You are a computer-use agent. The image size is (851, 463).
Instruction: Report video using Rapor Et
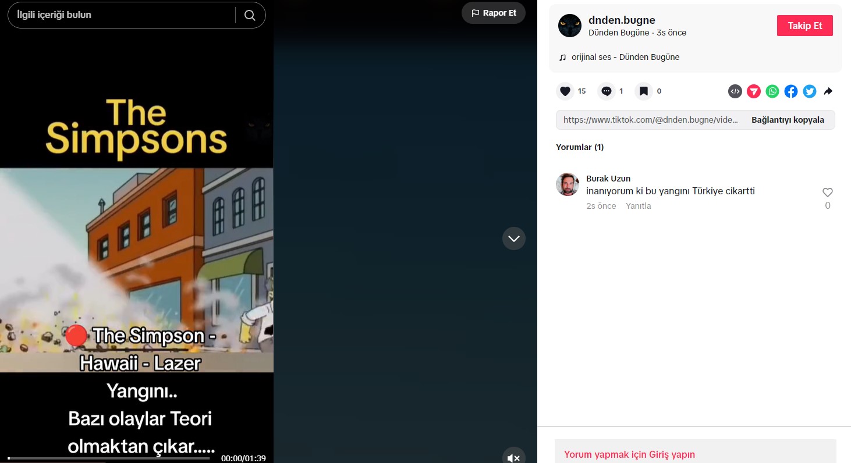494,13
